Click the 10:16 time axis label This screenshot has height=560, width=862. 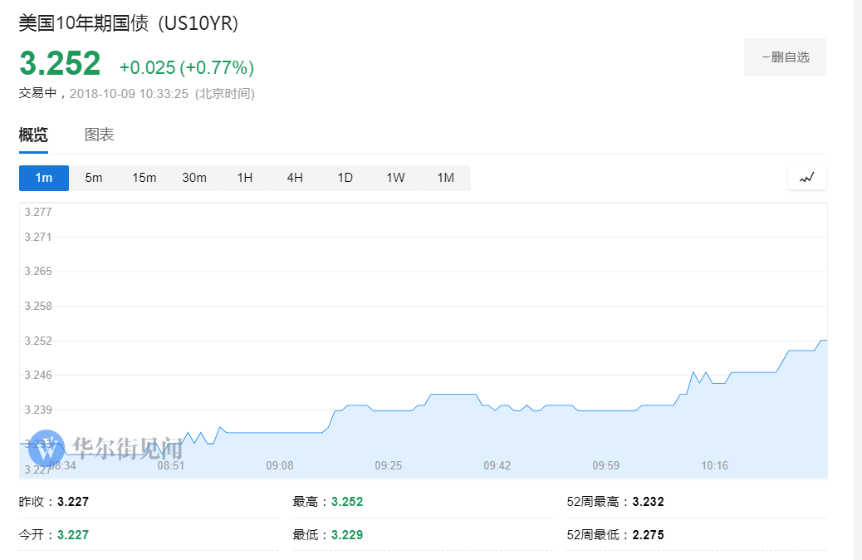point(714,465)
